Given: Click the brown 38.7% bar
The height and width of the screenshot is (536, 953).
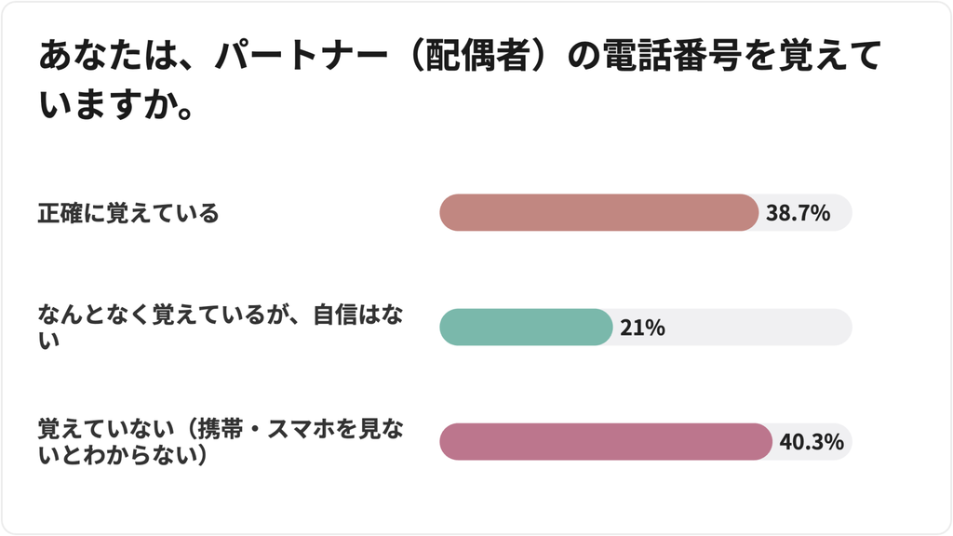Looking at the screenshot, I should click(x=598, y=213).
